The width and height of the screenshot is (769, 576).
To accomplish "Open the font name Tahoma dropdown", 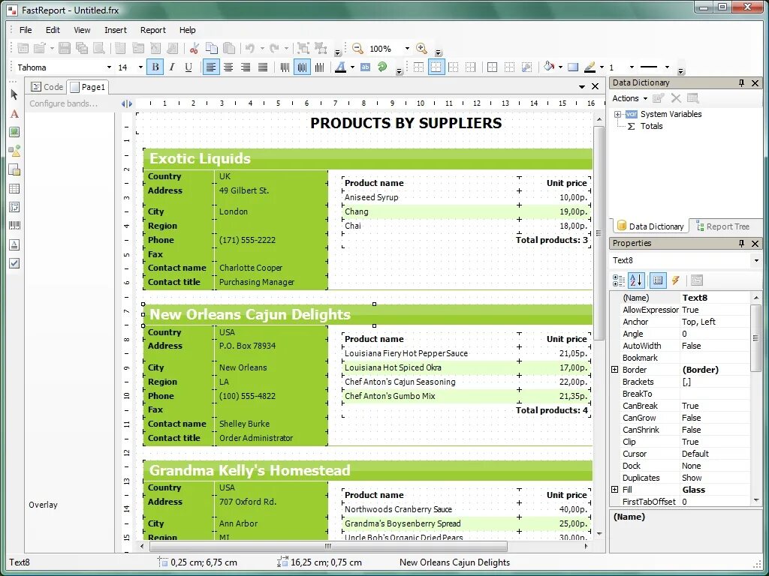I will (x=109, y=67).
